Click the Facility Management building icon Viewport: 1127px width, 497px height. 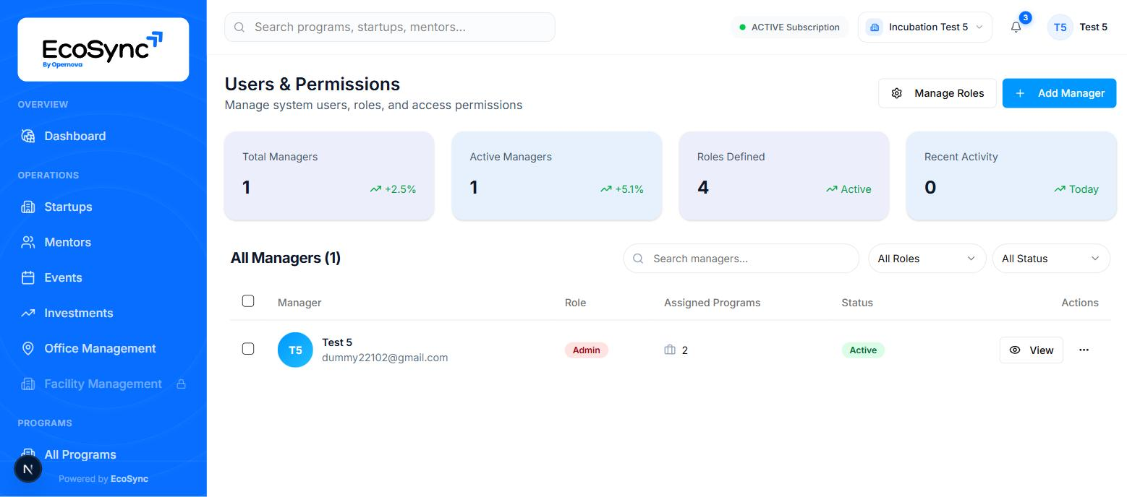coord(28,384)
